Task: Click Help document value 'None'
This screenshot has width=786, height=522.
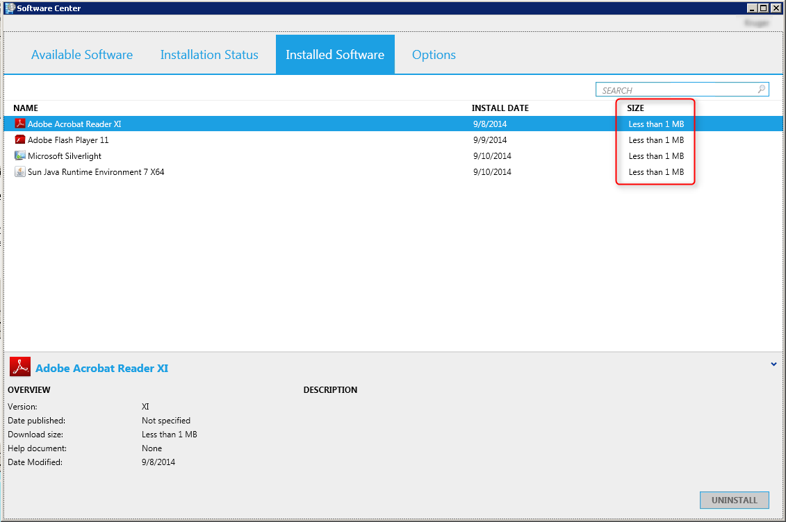Action: pos(152,448)
